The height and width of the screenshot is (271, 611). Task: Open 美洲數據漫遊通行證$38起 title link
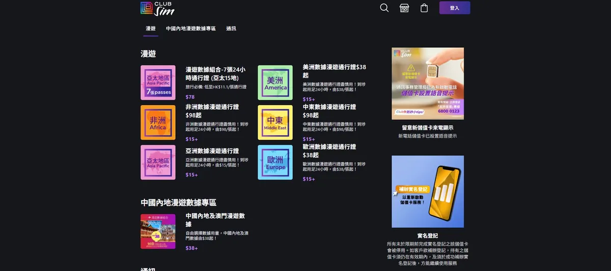pyautogui.click(x=335, y=71)
